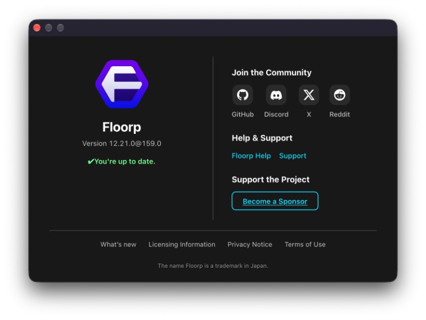The height and width of the screenshot is (320, 426).
Task: Click the "Support the Project" heading
Action: (271, 180)
